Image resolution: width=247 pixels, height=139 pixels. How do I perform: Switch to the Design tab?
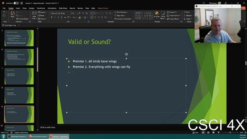tap(32, 8)
